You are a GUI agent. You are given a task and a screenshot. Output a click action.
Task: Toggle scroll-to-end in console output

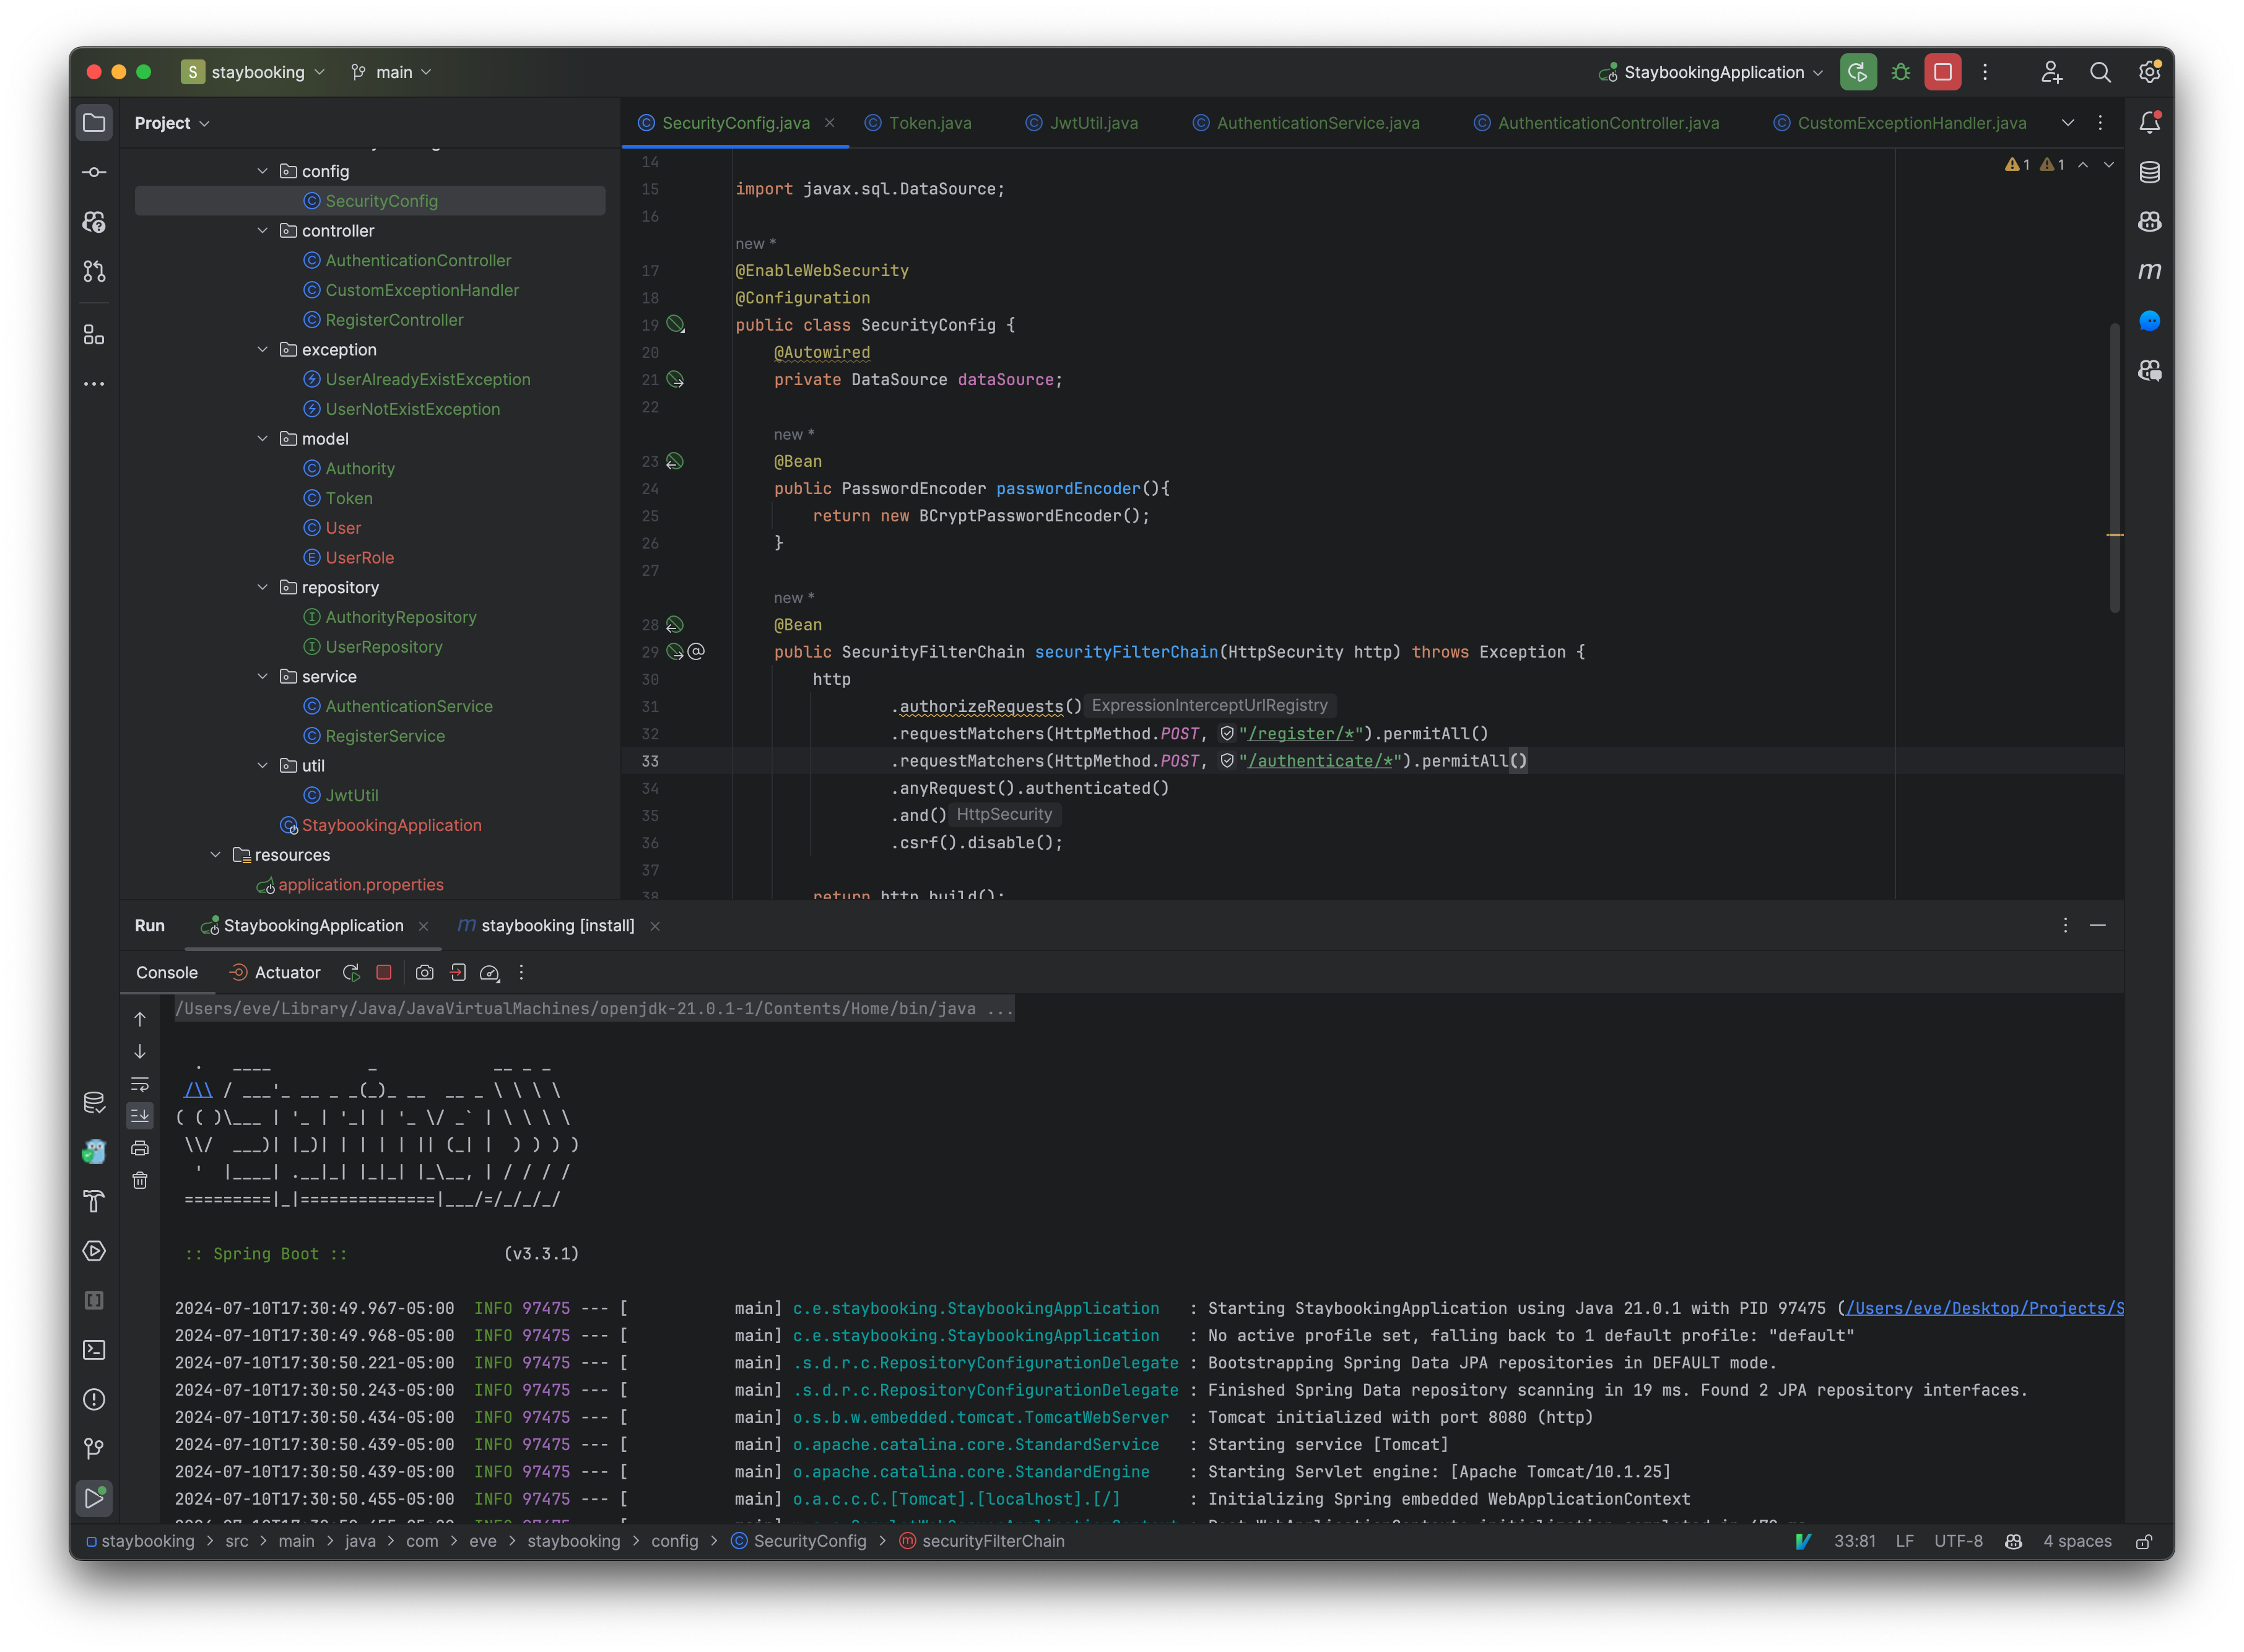pos(139,1116)
